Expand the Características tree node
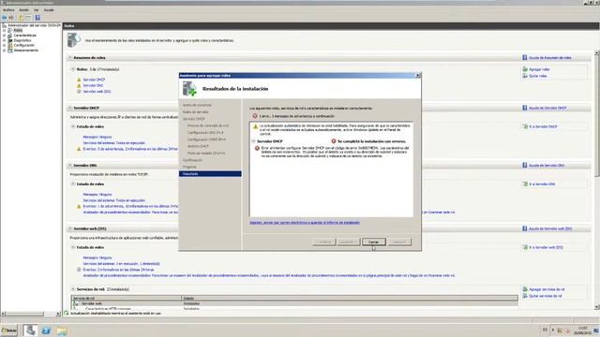Image resolution: width=600 pixels, height=337 pixels. coord(4,36)
